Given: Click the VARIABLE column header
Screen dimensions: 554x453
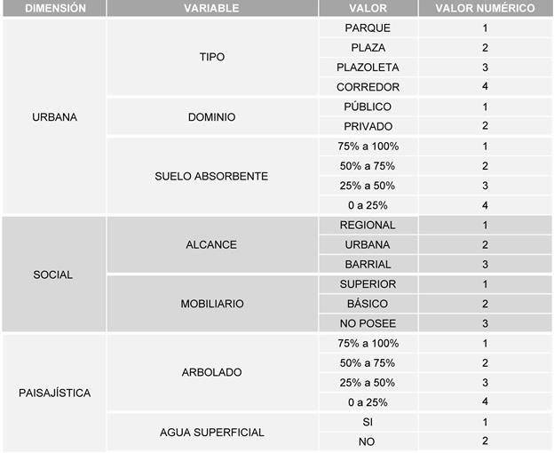Looking at the screenshot, I should click(211, 8).
